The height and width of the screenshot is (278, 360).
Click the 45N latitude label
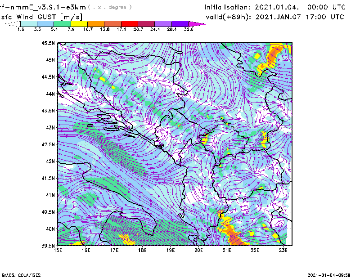pos(50,60)
